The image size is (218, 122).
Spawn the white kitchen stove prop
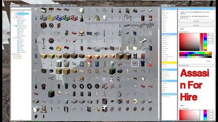(44, 10)
